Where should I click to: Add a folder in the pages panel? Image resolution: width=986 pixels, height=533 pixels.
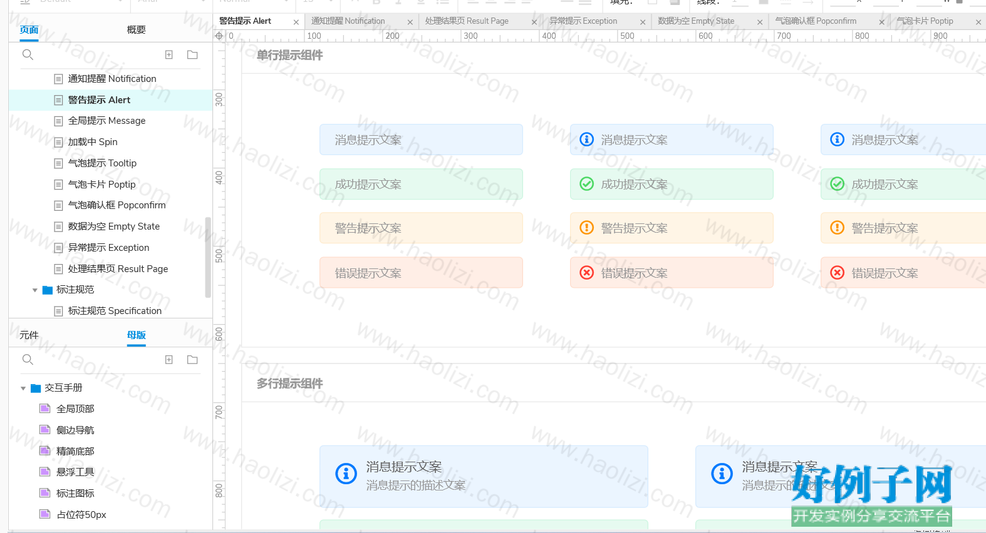click(x=192, y=54)
